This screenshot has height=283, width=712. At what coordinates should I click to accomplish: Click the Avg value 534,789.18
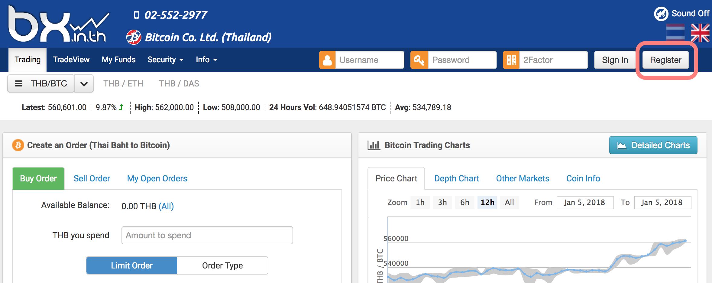click(432, 107)
